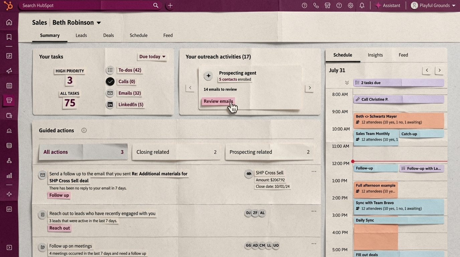Select the AI sparkle icon in the sidebar
Viewport: 460px width, 257px height.
click(9, 193)
